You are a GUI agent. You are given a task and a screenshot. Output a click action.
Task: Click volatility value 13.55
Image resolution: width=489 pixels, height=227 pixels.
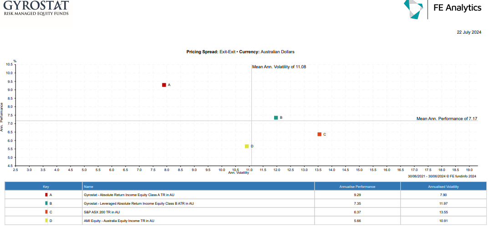point(443,212)
